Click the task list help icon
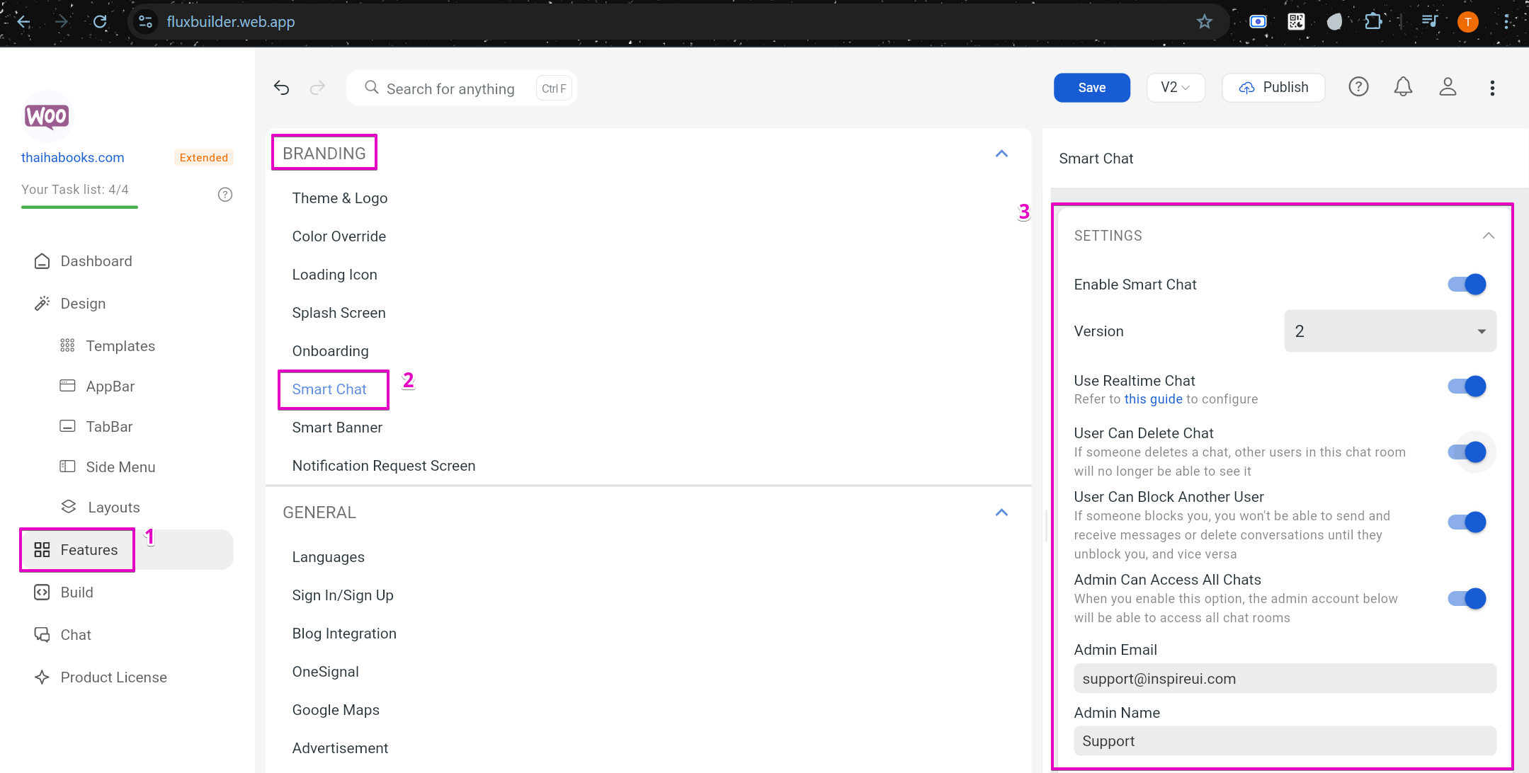This screenshot has width=1529, height=773. point(225,195)
